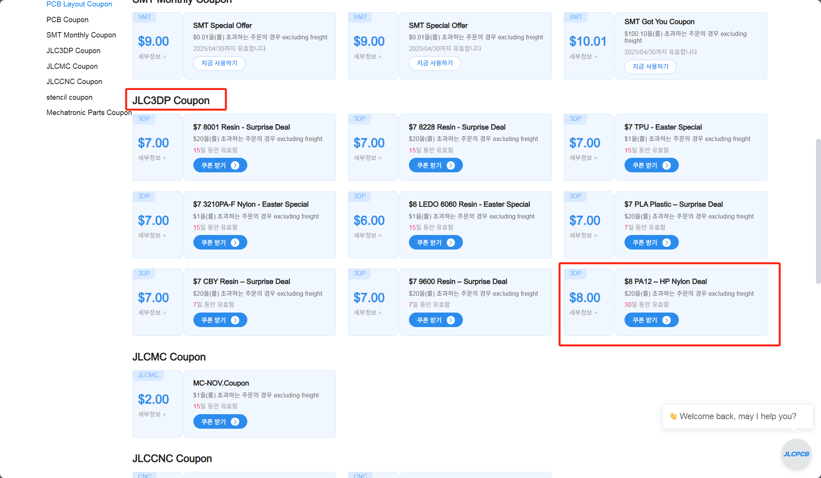The width and height of the screenshot is (821, 478).
Task: Click arrow icon on TPU Easter Special button
Action: pos(667,165)
